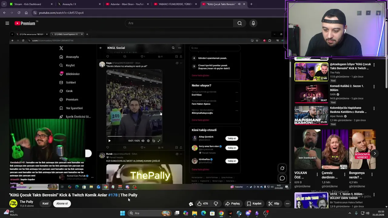
Task: Mute the playing tab via speaker icon
Action: point(239,4)
